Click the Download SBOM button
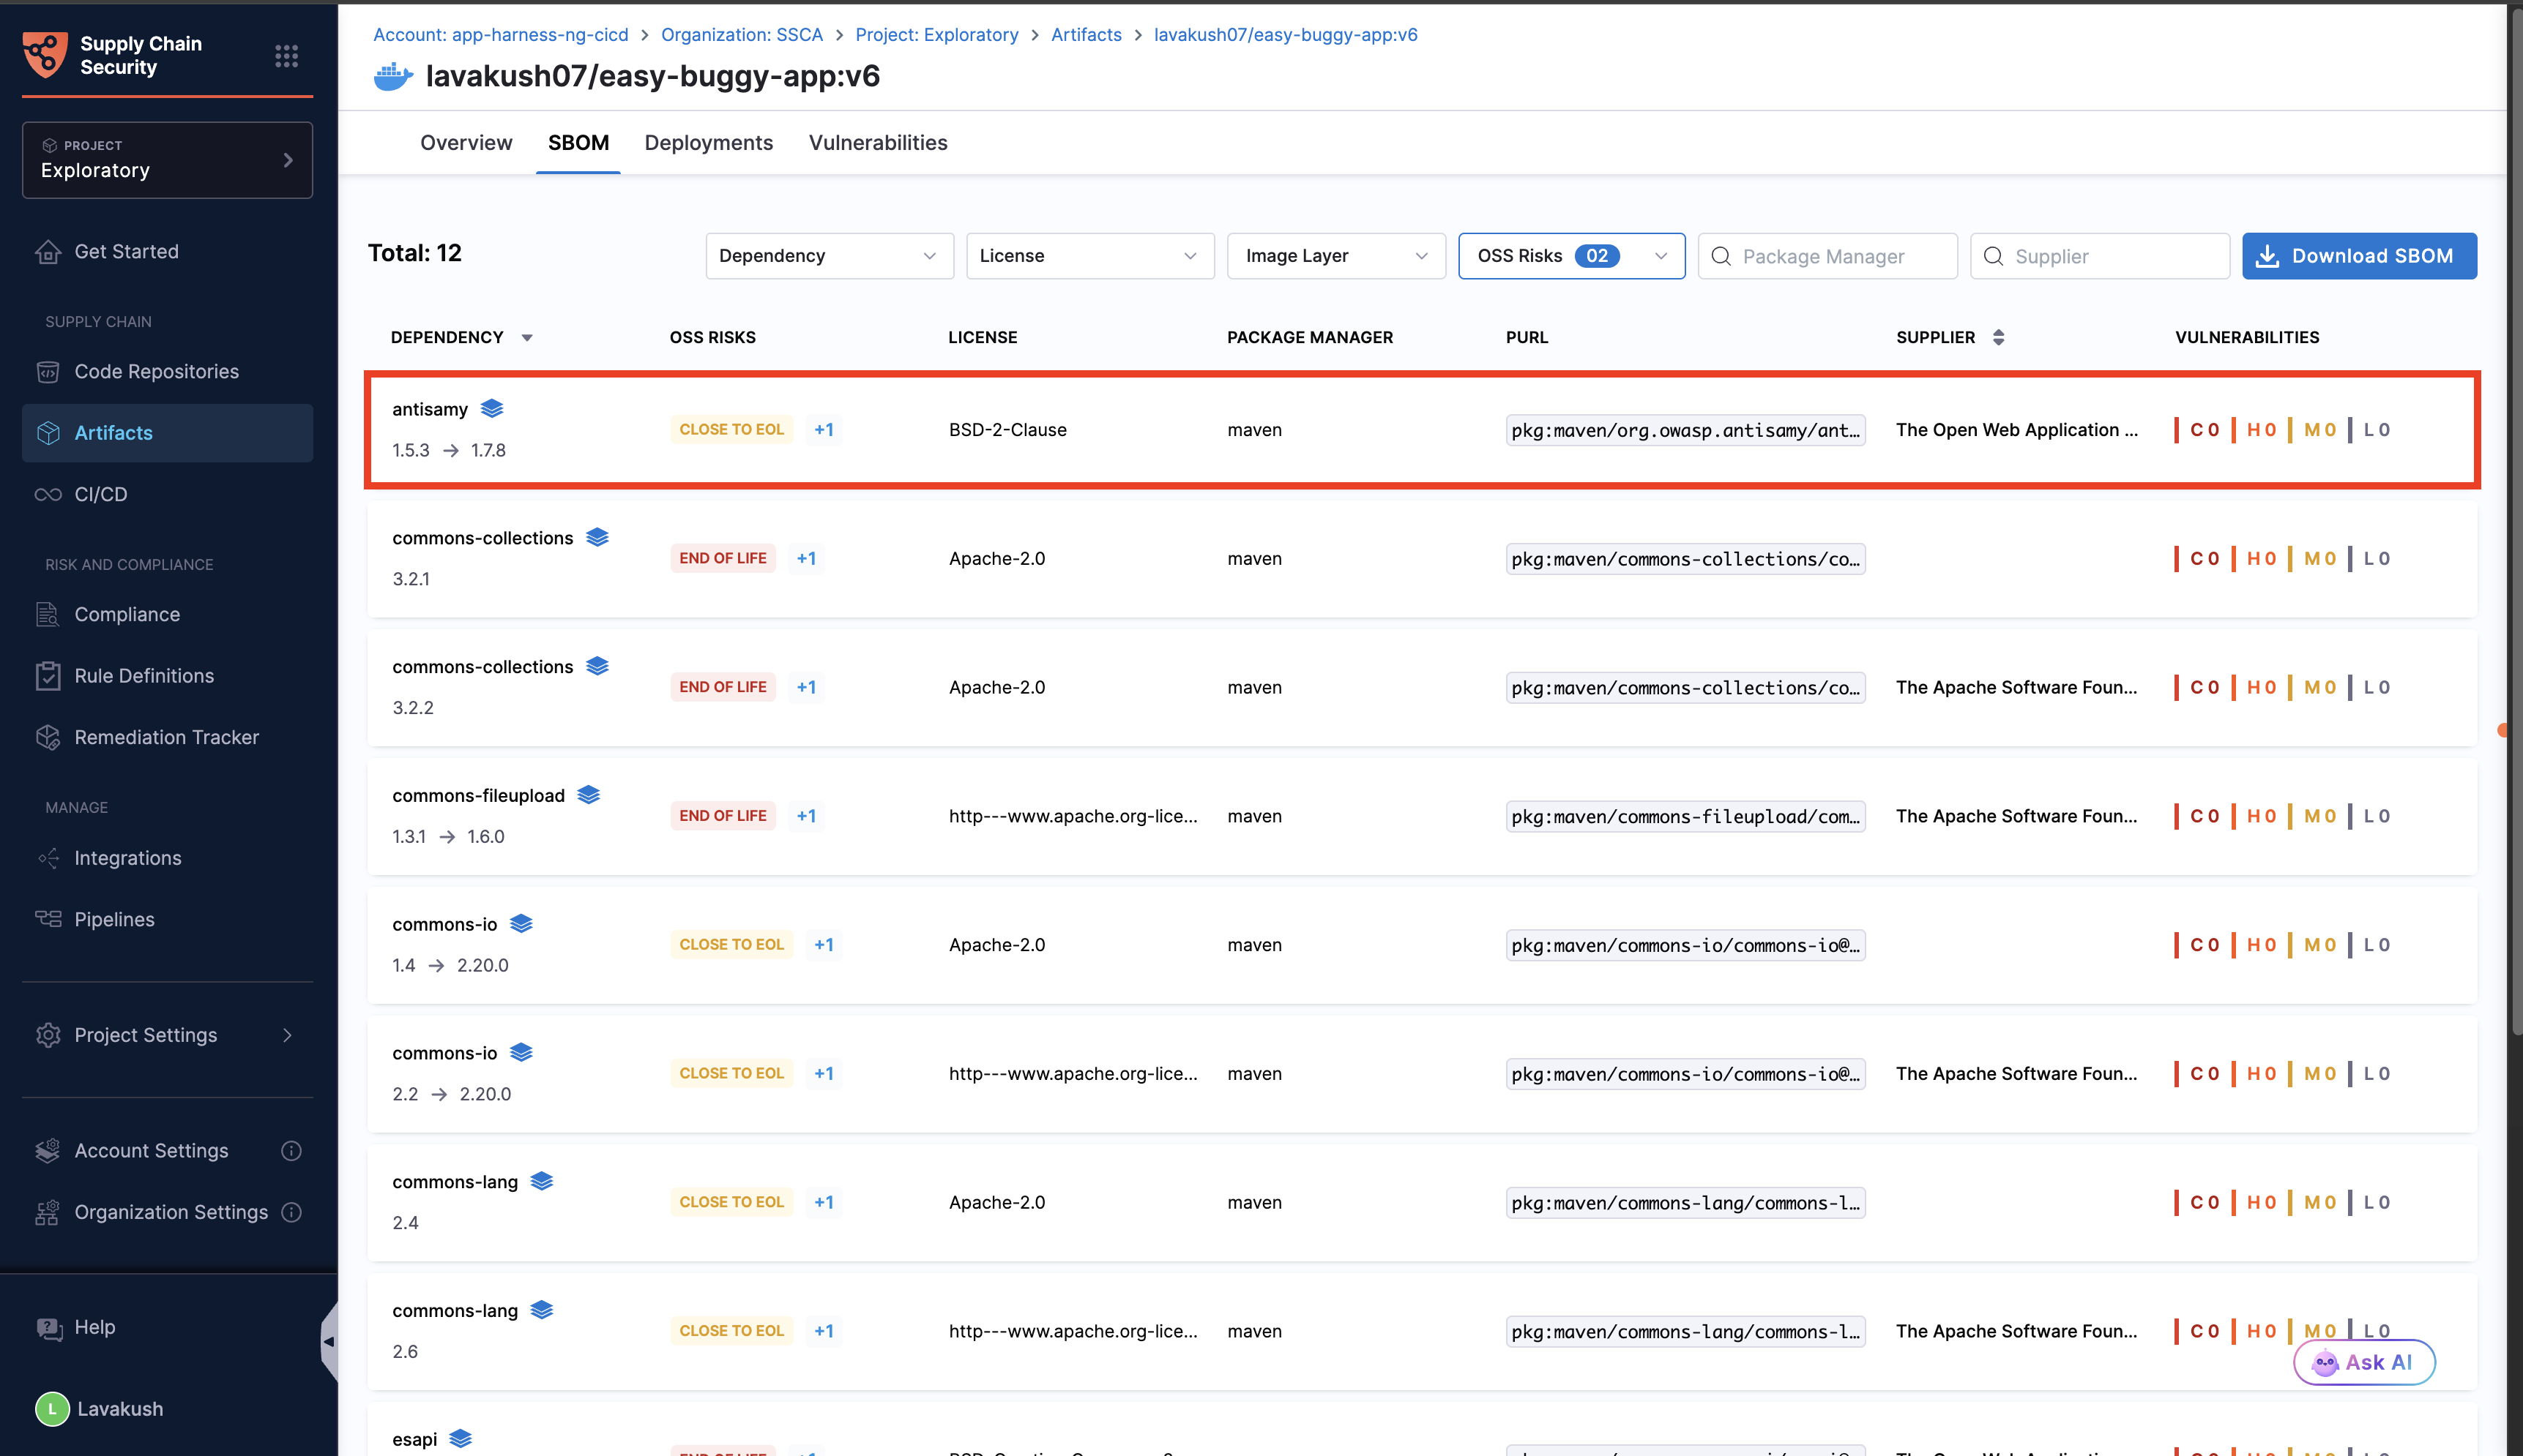Viewport: 2523px width, 1456px height. coord(2358,256)
